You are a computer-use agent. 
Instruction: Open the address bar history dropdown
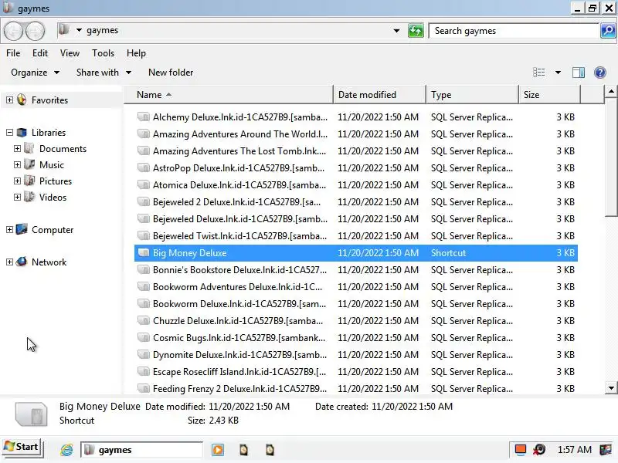[396, 31]
